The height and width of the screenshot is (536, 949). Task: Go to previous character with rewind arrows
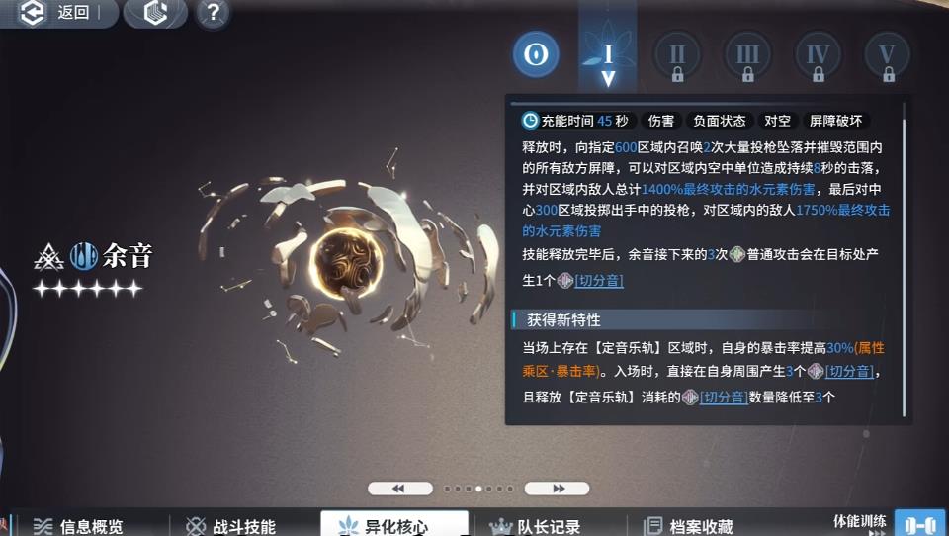pos(399,489)
